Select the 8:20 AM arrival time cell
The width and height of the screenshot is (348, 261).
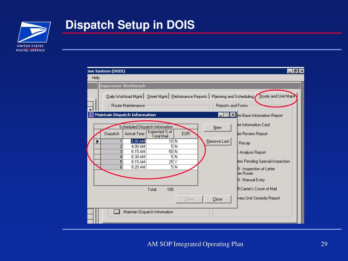[135, 167]
